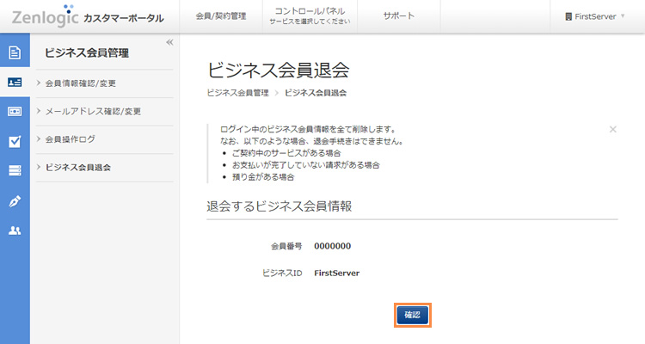Open the payment card icon in the sidebar
The width and height of the screenshot is (645, 344).
pos(15,112)
